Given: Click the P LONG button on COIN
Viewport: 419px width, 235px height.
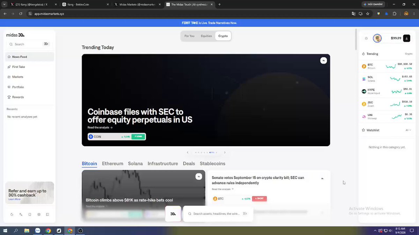Looking at the screenshot, I should pyautogui.click(x=138, y=136).
